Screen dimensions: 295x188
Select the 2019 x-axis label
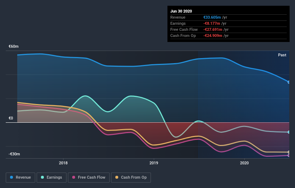(x=154, y=163)
